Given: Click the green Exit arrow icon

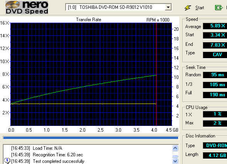Looking at the screenshot, I should (x=219, y=8).
